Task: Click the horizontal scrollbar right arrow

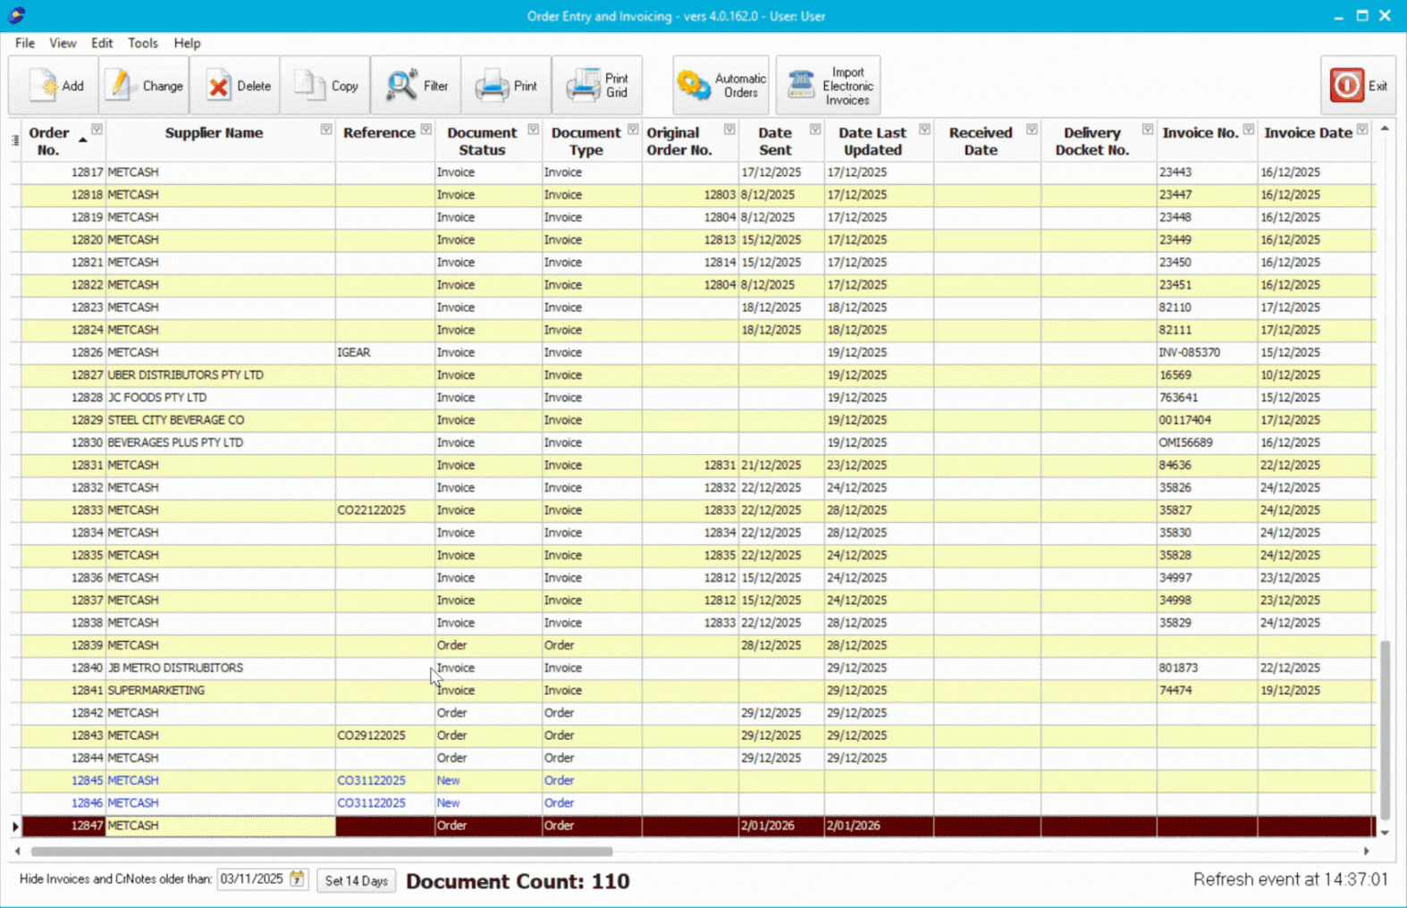Action: [x=1366, y=852]
